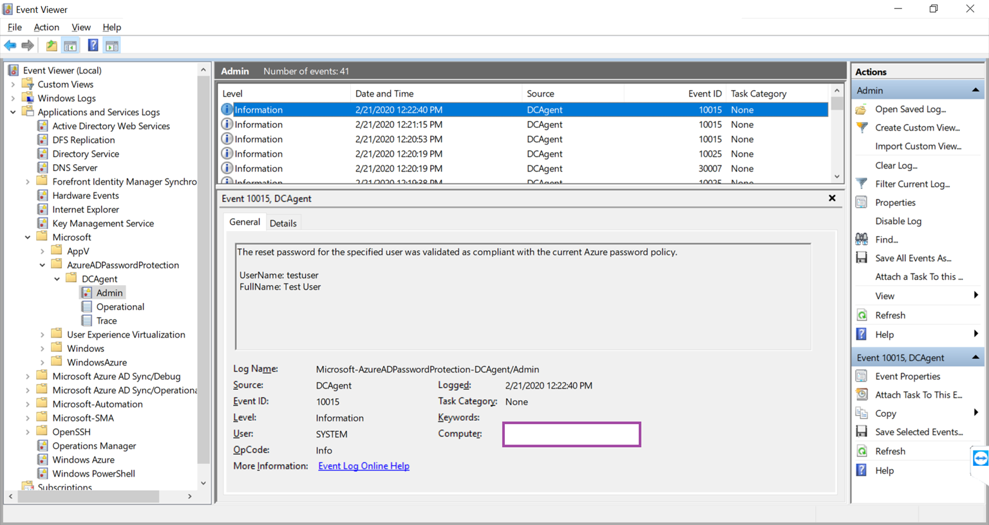Click Show/Hide Action Pane toolbar icon
Viewport: 989px width, 525px height.
112,46
